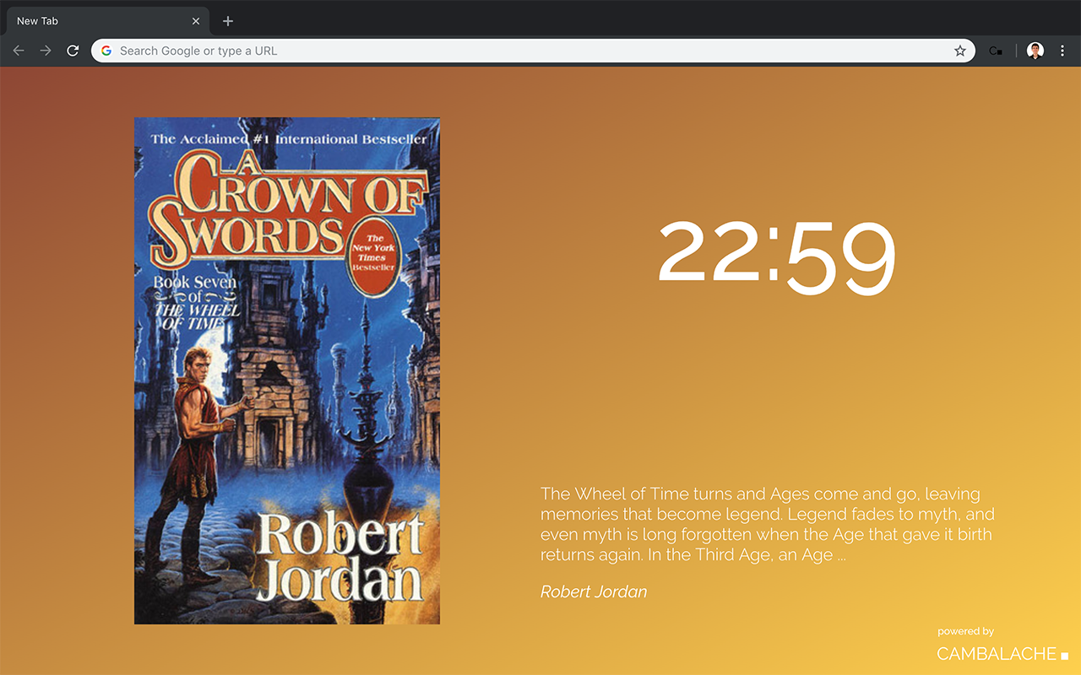Click the 22:59 clock display
This screenshot has width=1081, height=675.
pos(776,256)
